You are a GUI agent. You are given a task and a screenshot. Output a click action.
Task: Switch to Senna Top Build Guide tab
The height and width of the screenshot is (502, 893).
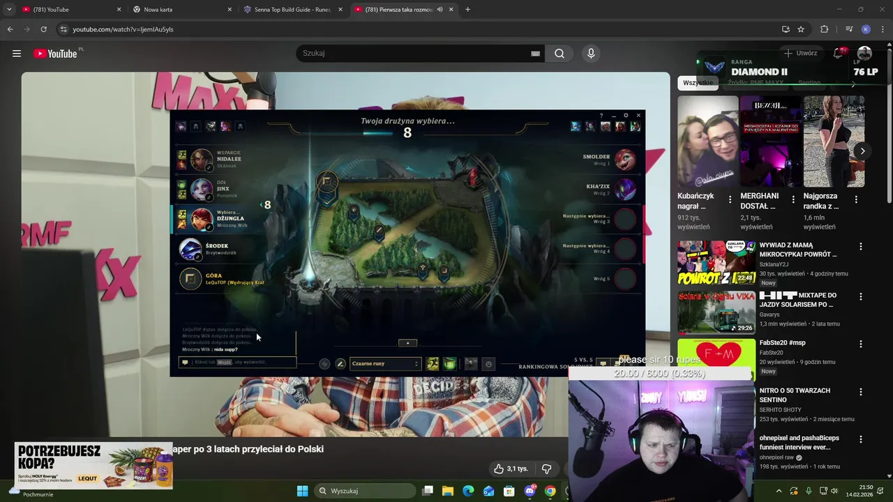coord(292,10)
